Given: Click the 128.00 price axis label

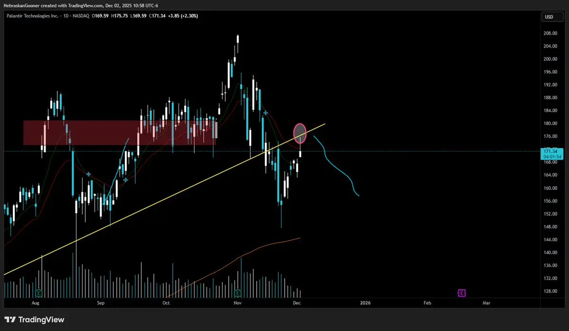Looking at the screenshot, I should tap(550, 291).
